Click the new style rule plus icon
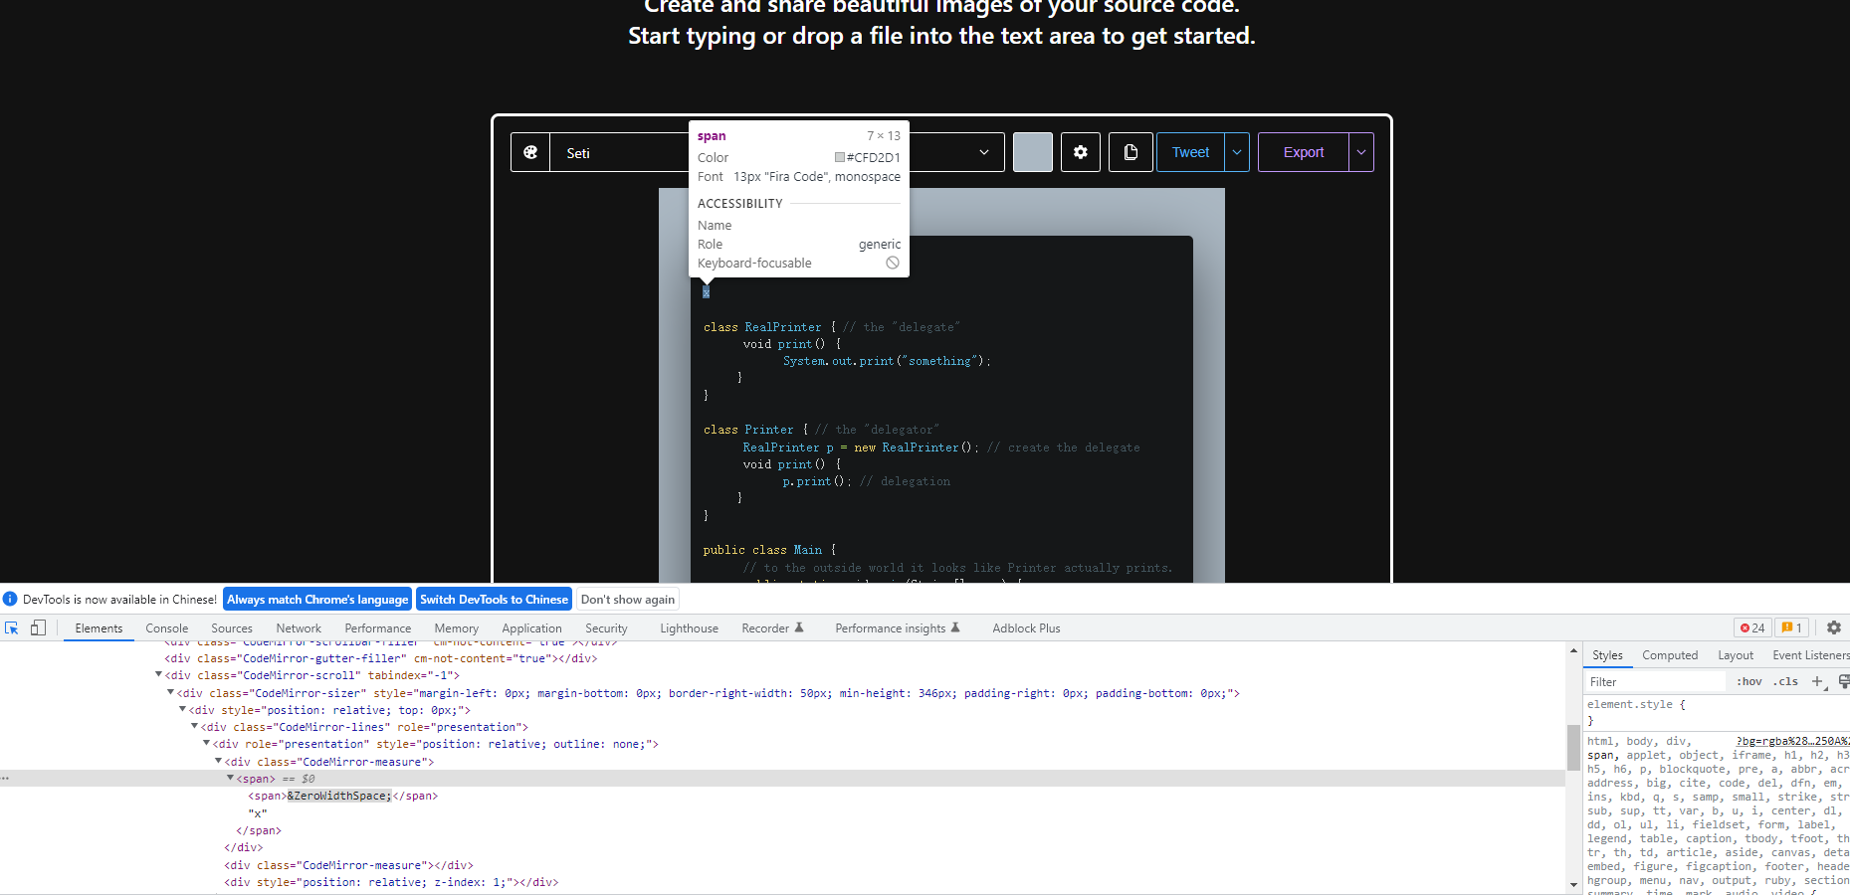The width and height of the screenshot is (1850, 895). [x=1817, y=681]
